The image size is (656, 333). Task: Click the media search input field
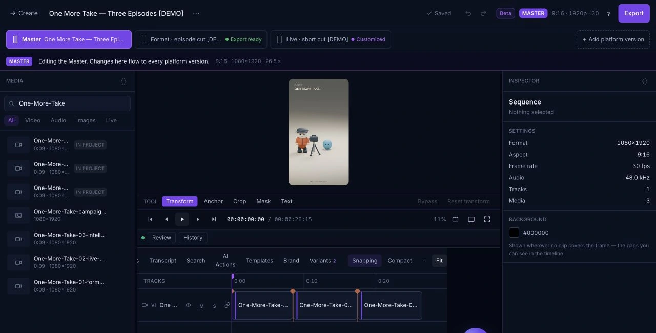pyautogui.click(x=67, y=103)
